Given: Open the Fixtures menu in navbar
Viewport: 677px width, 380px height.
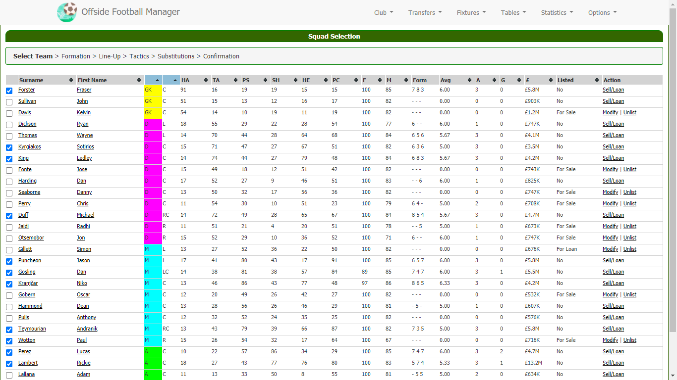Looking at the screenshot, I should pyautogui.click(x=471, y=13).
